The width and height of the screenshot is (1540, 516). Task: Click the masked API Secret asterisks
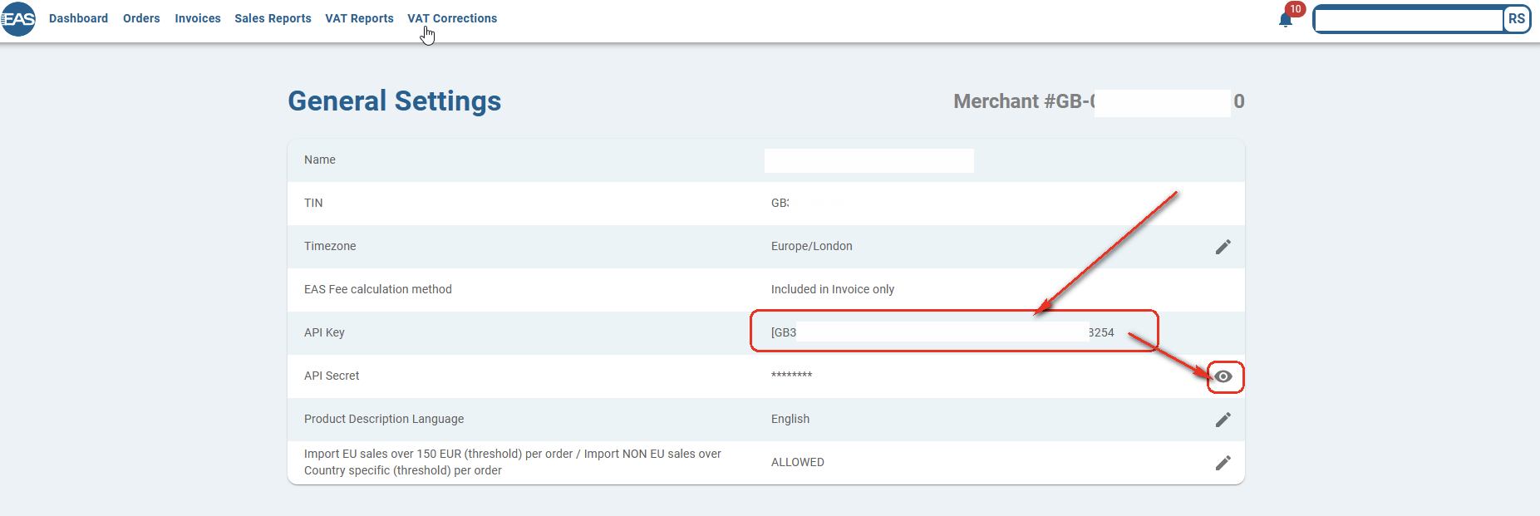[791, 376]
